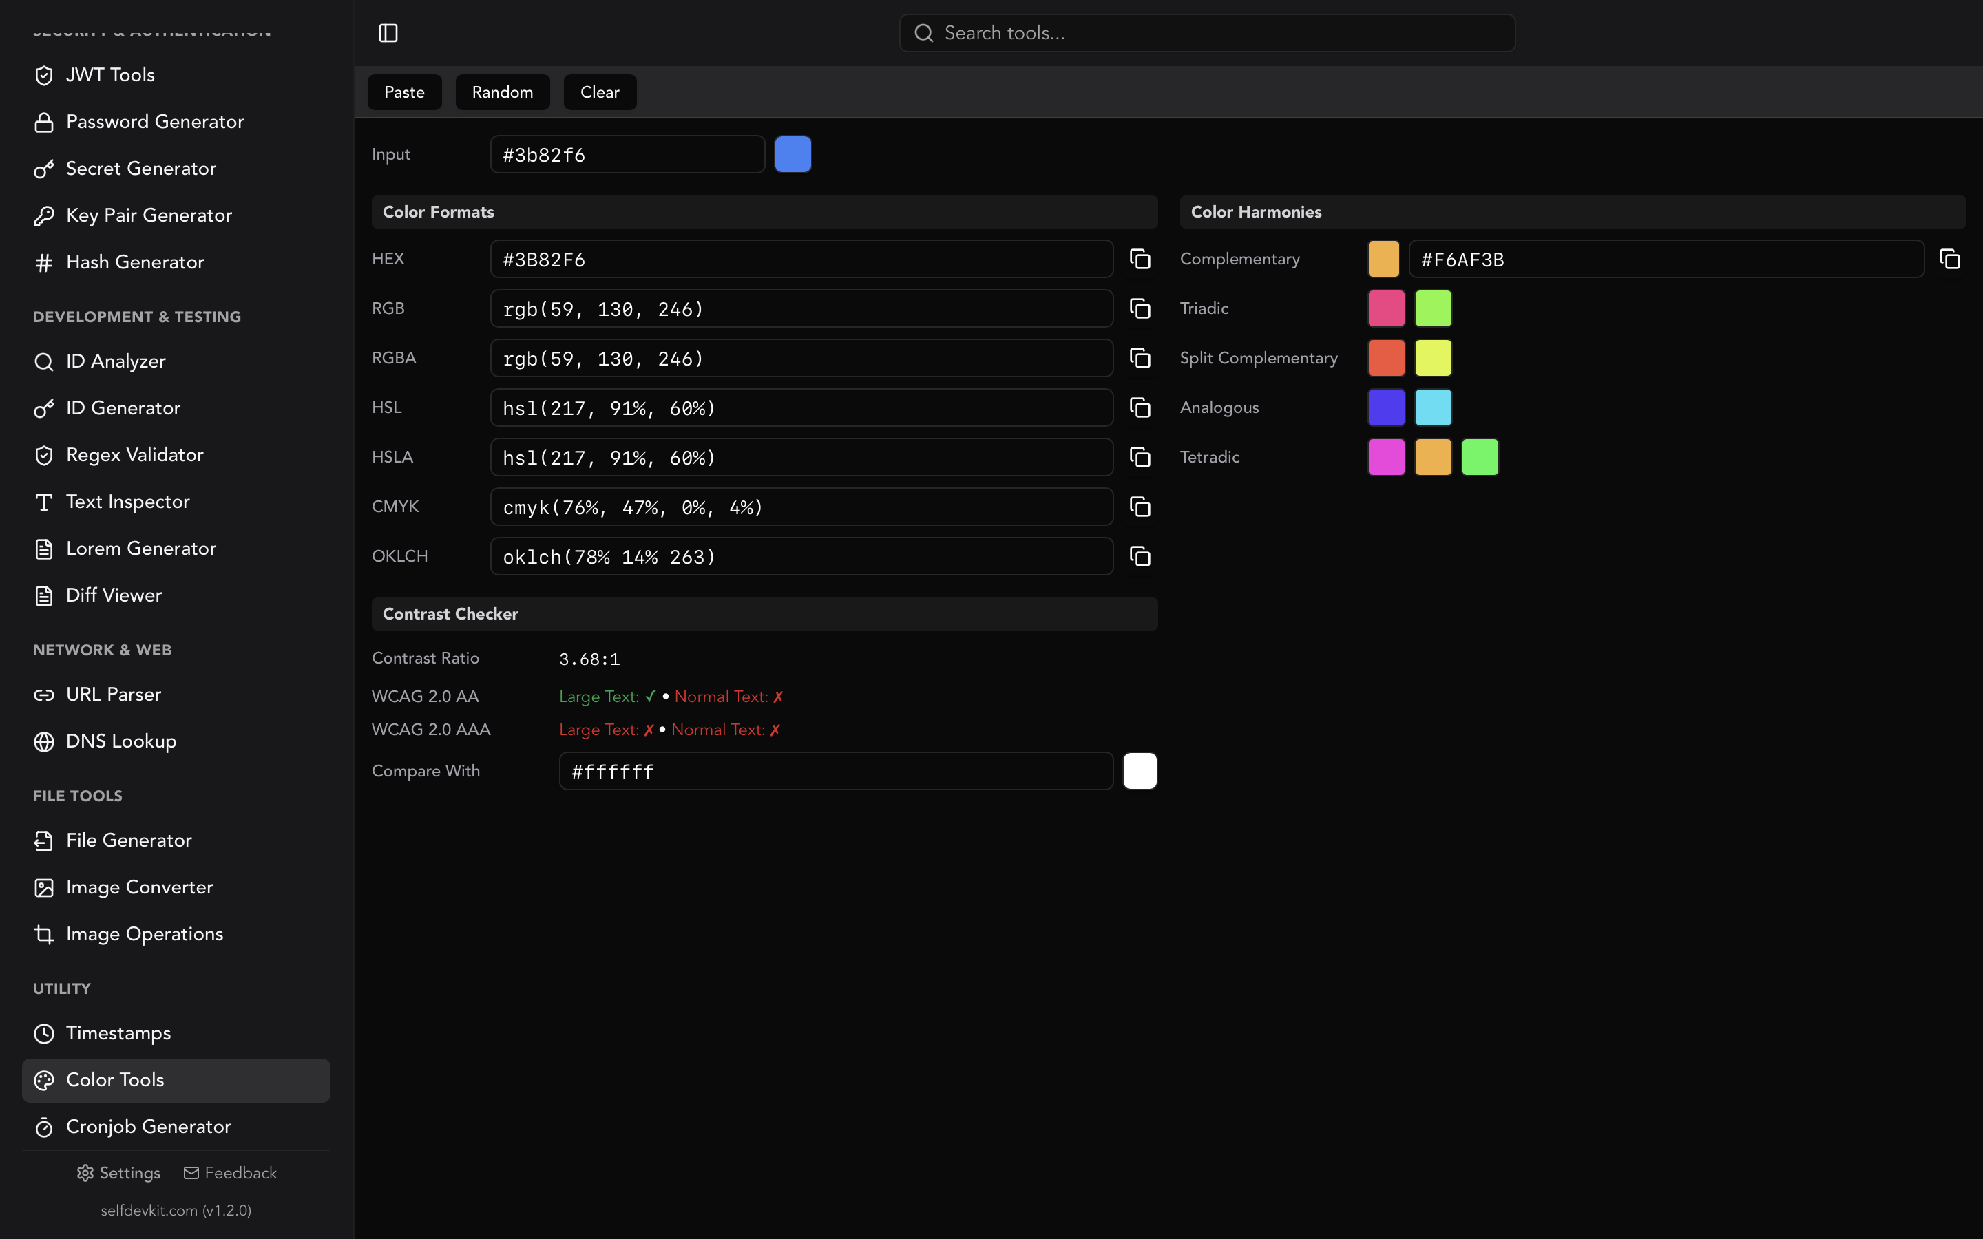
Task: Copy the RGB color value
Action: pyautogui.click(x=1140, y=308)
